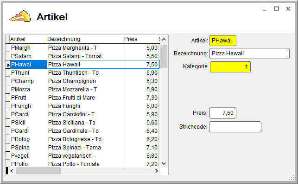Click the pizza slice icon
298x184 pixels.
pyautogui.click(x=20, y=16)
